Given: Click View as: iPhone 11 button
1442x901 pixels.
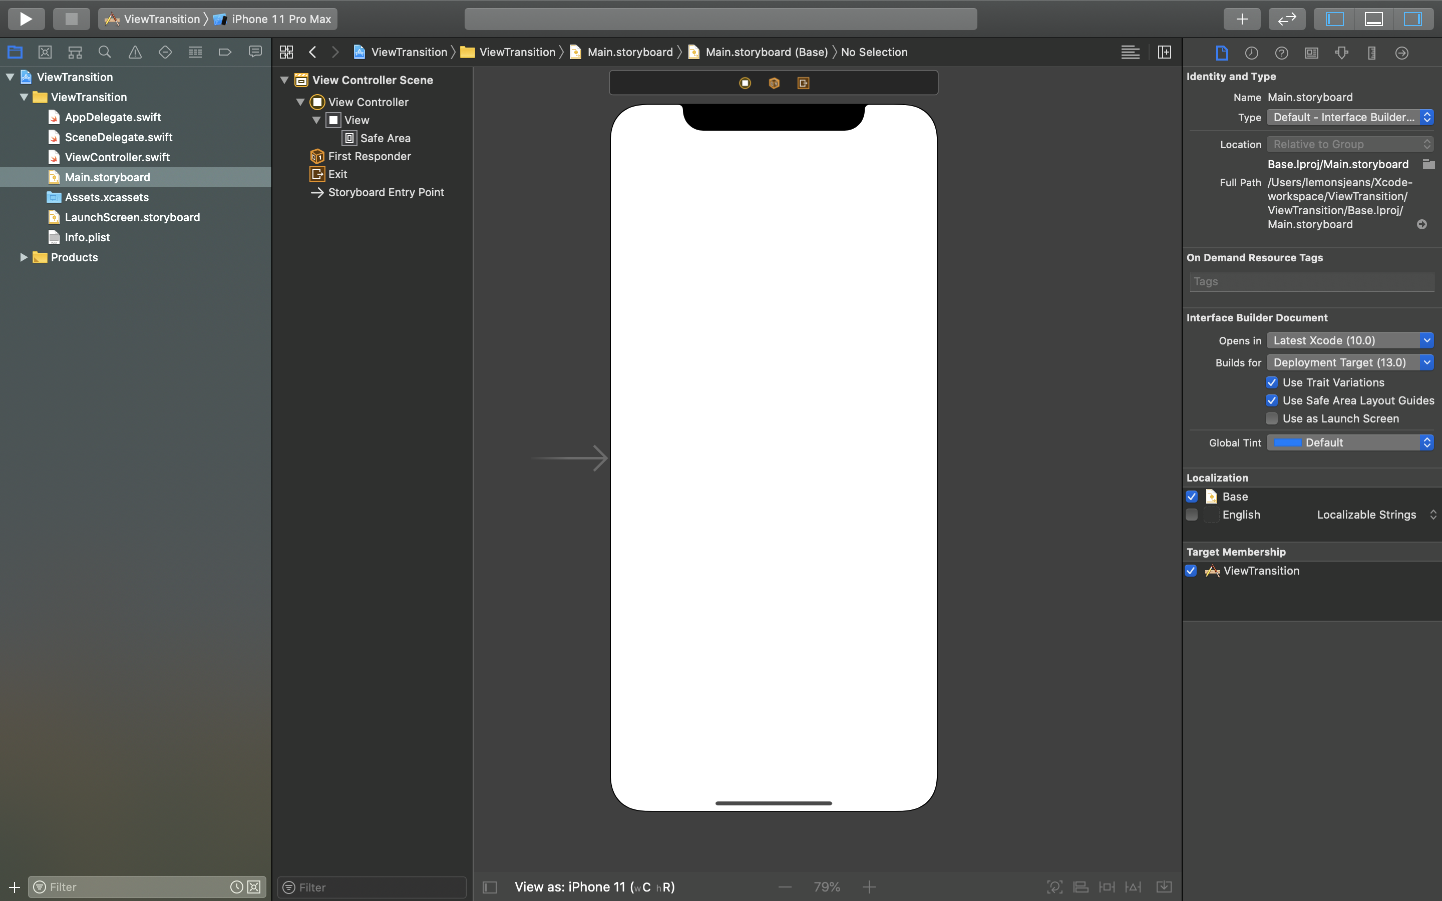Looking at the screenshot, I should coord(594,886).
